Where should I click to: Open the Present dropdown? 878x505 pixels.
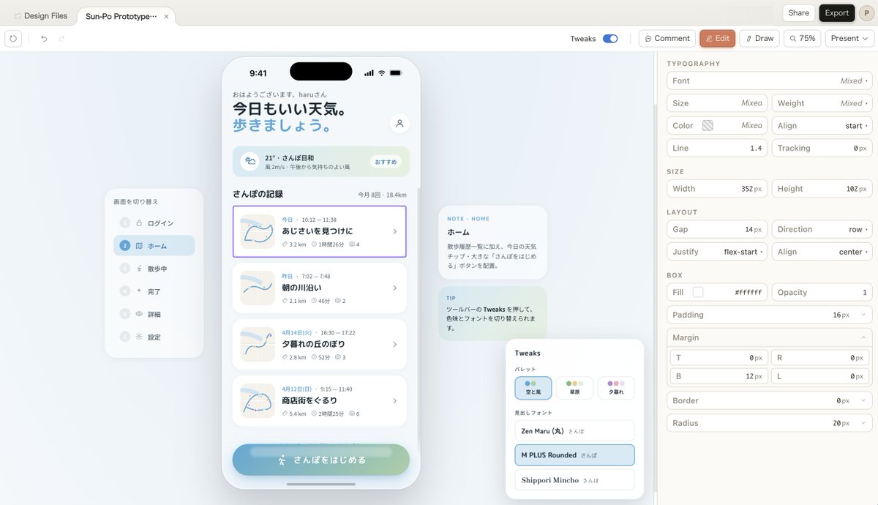tap(848, 37)
